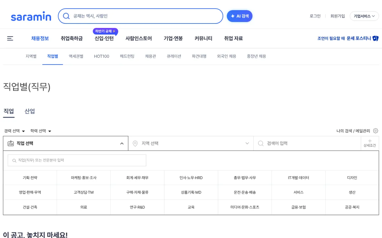The width and height of the screenshot is (382, 238).
Task: Open 외국인 채용 sub-tab
Action: [x=227, y=56]
